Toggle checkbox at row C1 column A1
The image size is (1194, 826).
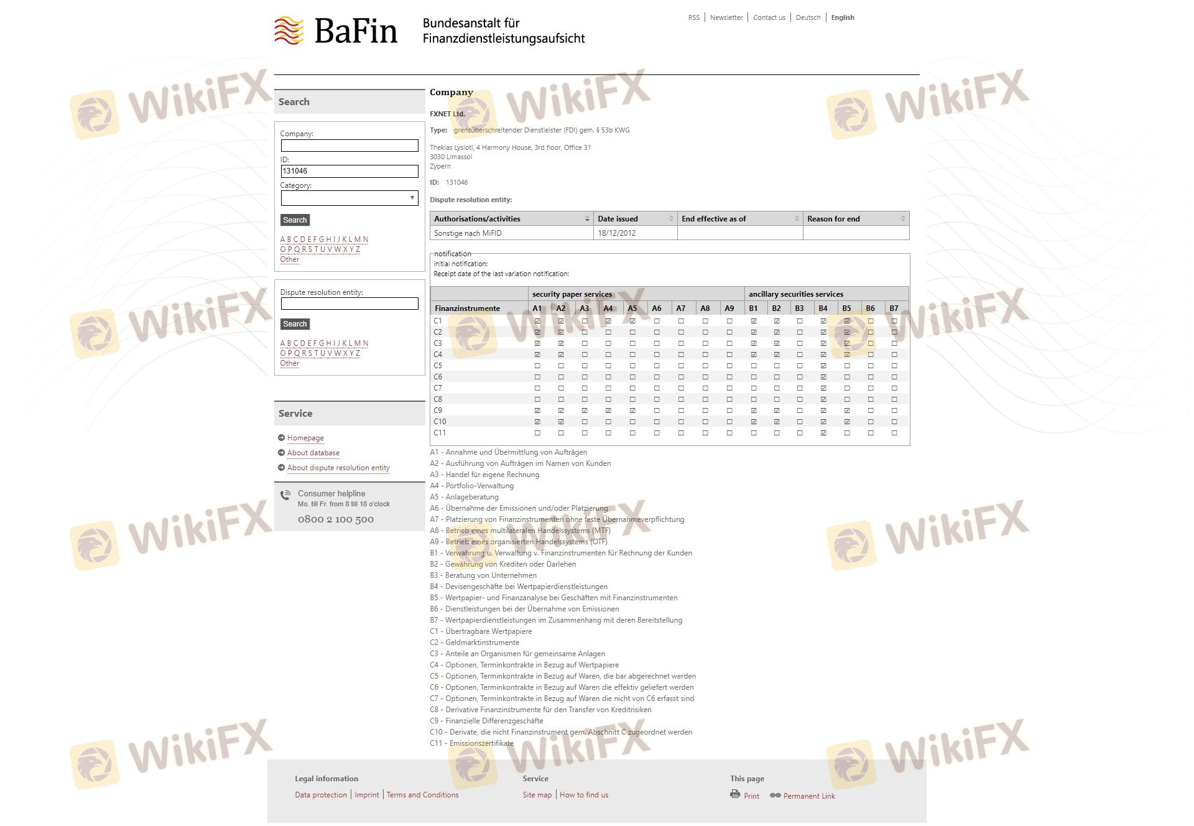pyautogui.click(x=537, y=321)
